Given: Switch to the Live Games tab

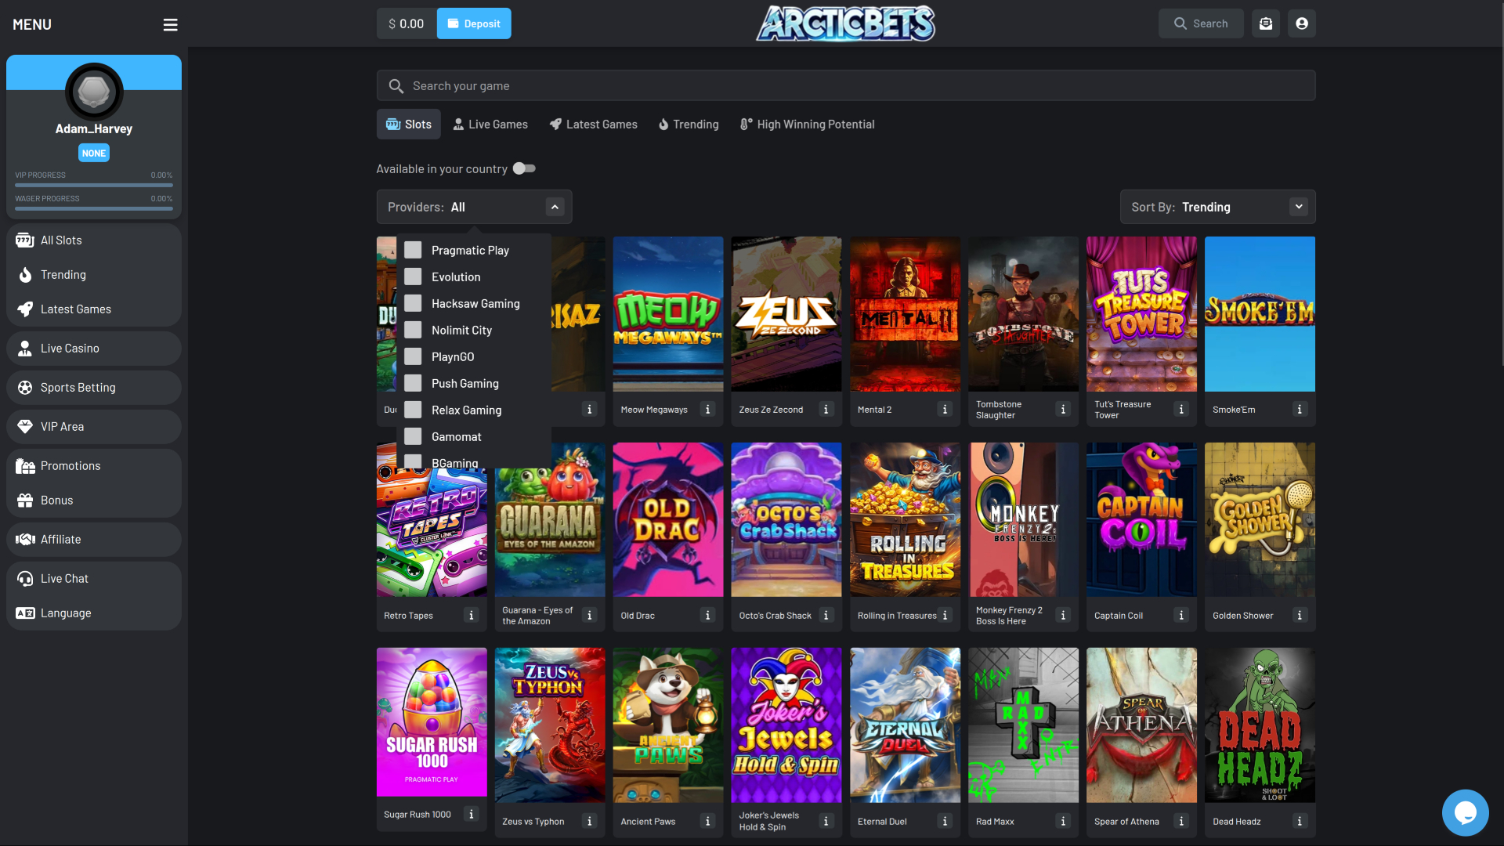Looking at the screenshot, I should (490, 125).
